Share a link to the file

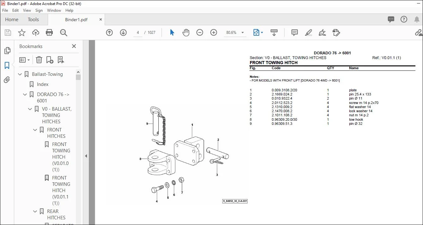pos(419,33)
